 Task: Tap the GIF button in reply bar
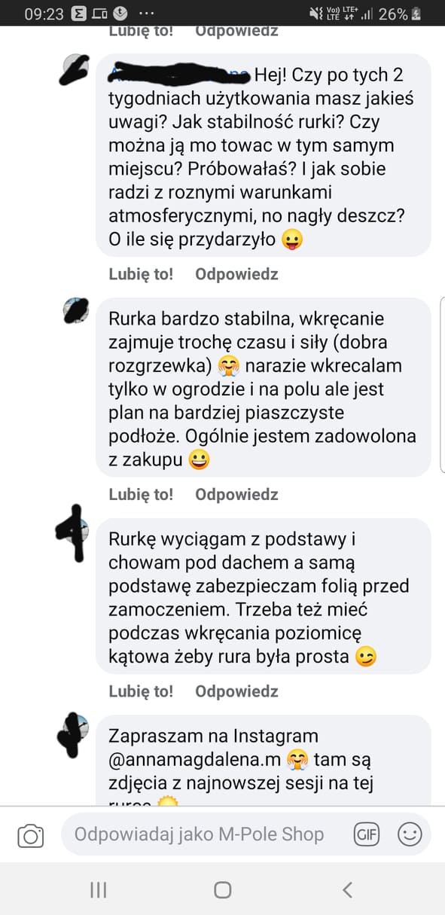(x=367, y=834)
